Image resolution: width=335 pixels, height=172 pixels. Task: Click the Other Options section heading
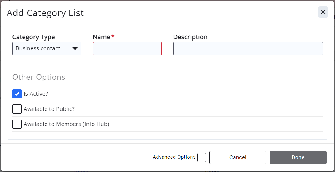(39, 77)
